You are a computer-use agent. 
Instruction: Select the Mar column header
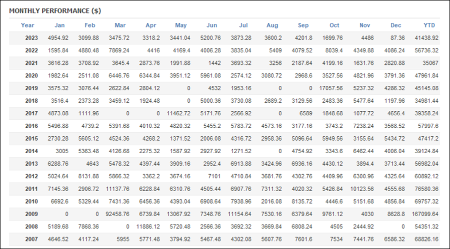[120, 25]
